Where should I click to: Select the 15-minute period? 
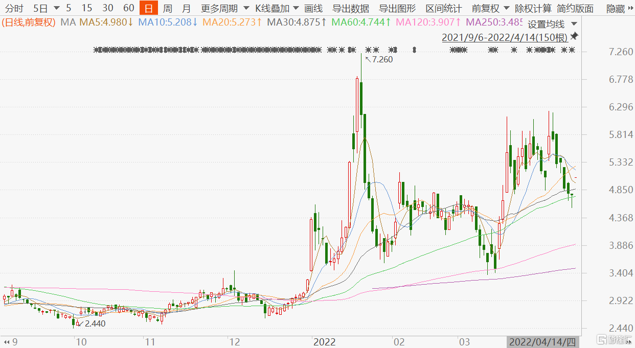(x=87, y=9)
